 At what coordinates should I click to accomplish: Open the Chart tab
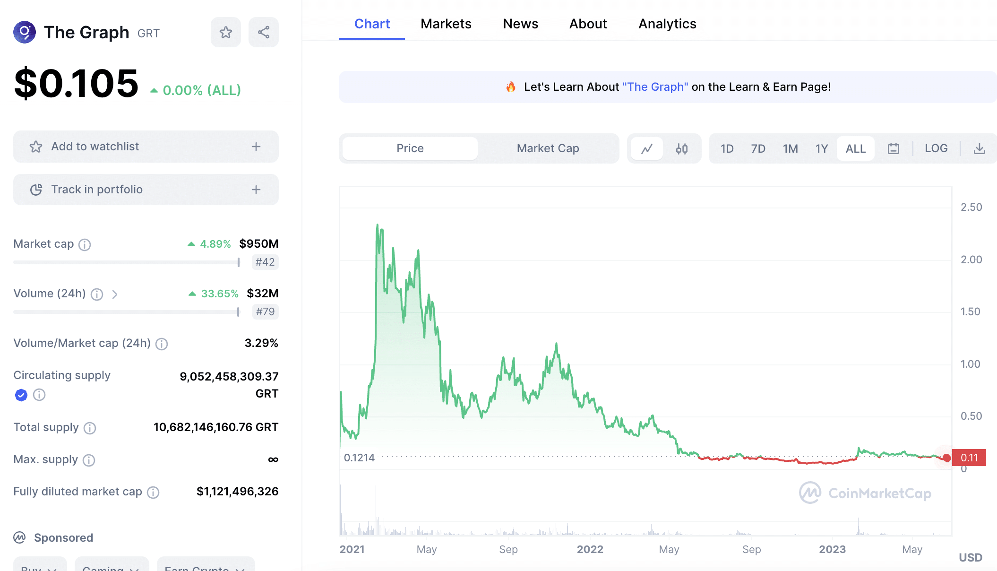tap(372, 24)
